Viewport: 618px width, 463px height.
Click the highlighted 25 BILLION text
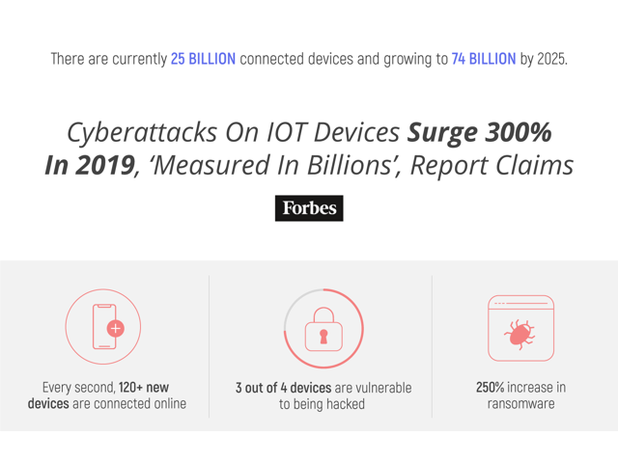[x=203, y=59]
